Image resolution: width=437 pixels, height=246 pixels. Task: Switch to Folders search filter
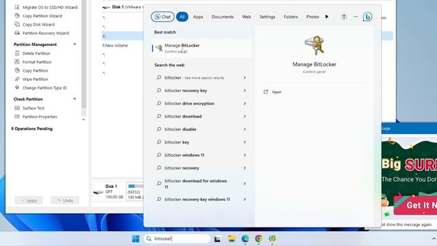(x=291, y=16)
